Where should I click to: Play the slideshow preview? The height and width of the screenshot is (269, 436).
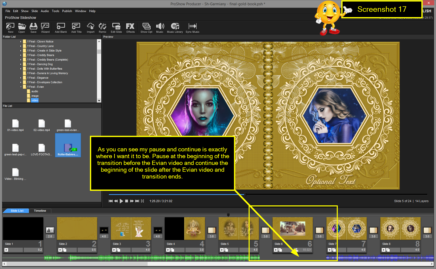point(121,201)
